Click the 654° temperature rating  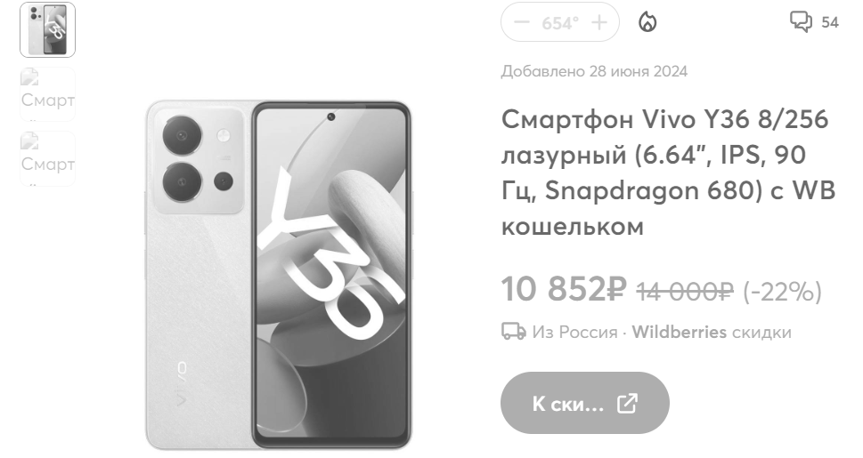tap(560, 23)
